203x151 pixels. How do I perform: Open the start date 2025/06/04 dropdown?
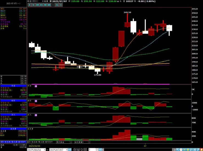(x=44, y=150)
